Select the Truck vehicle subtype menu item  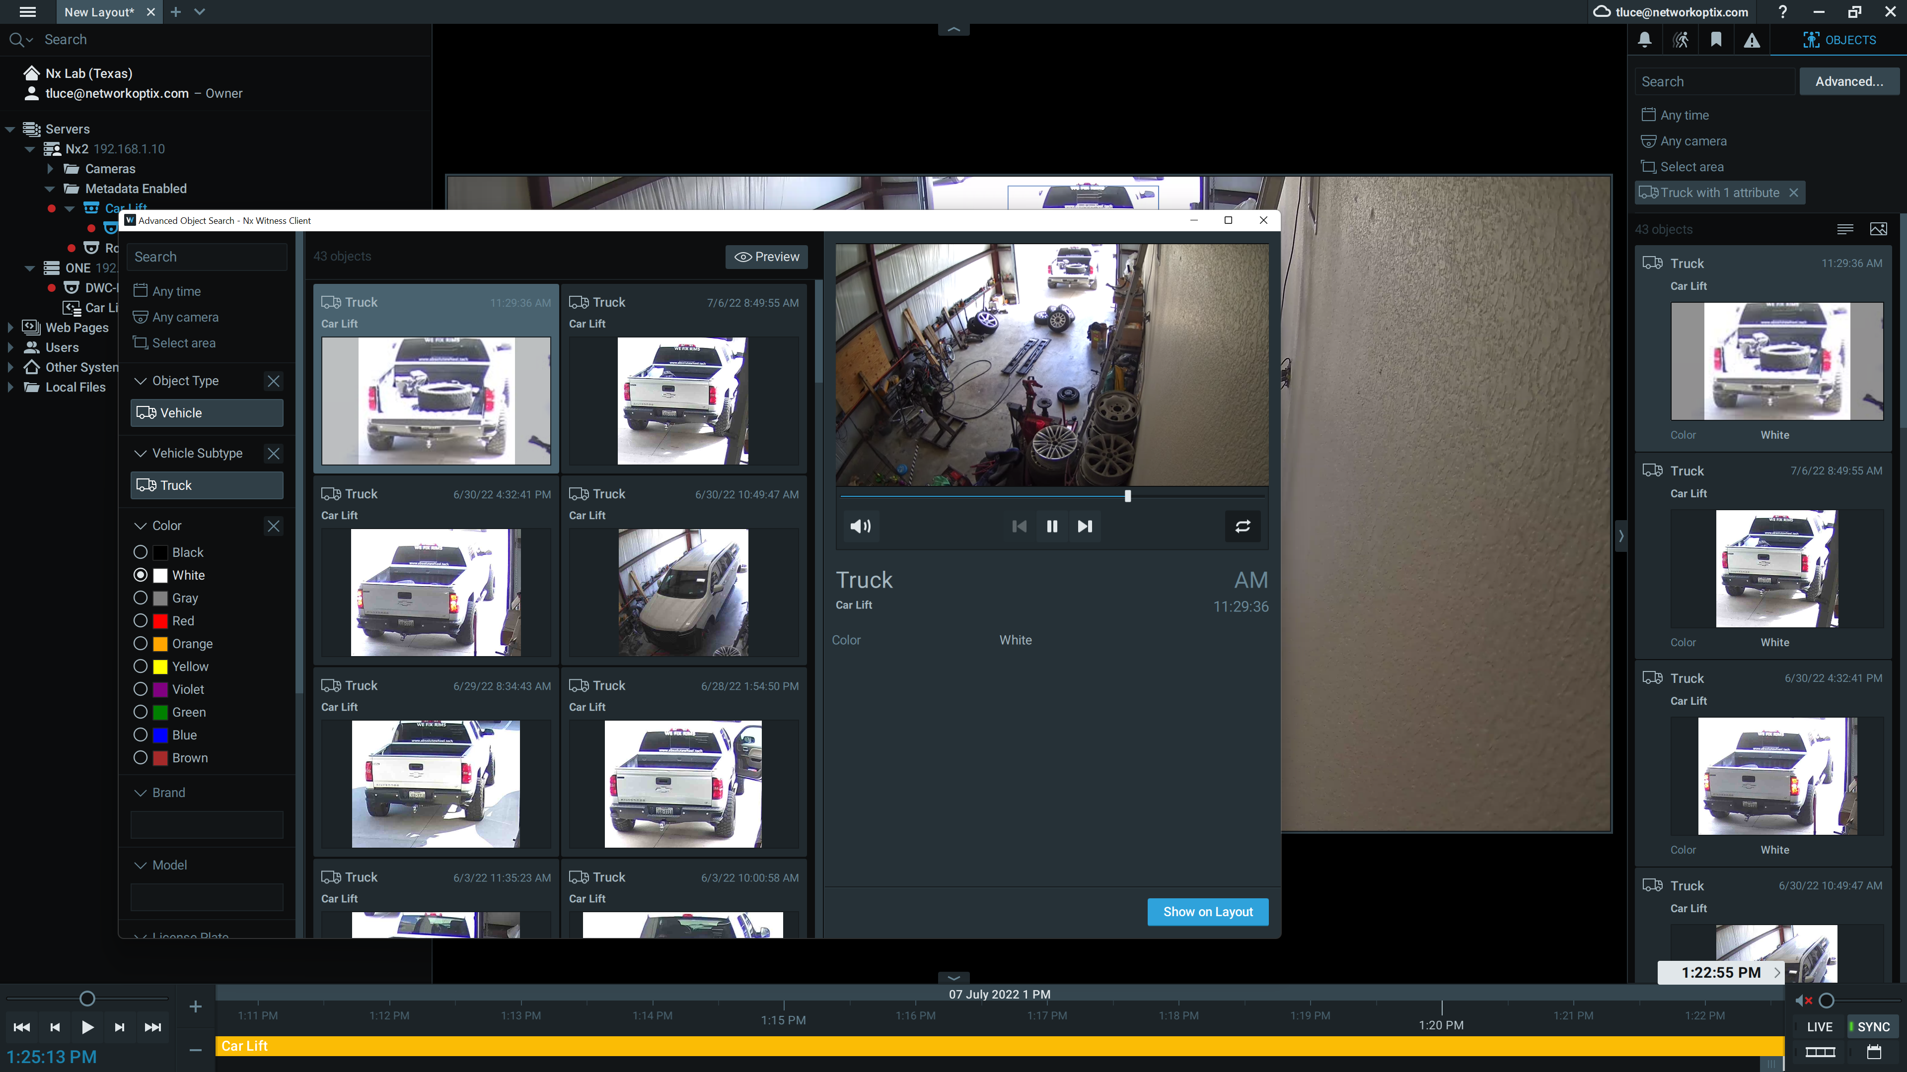click(204, 485)
